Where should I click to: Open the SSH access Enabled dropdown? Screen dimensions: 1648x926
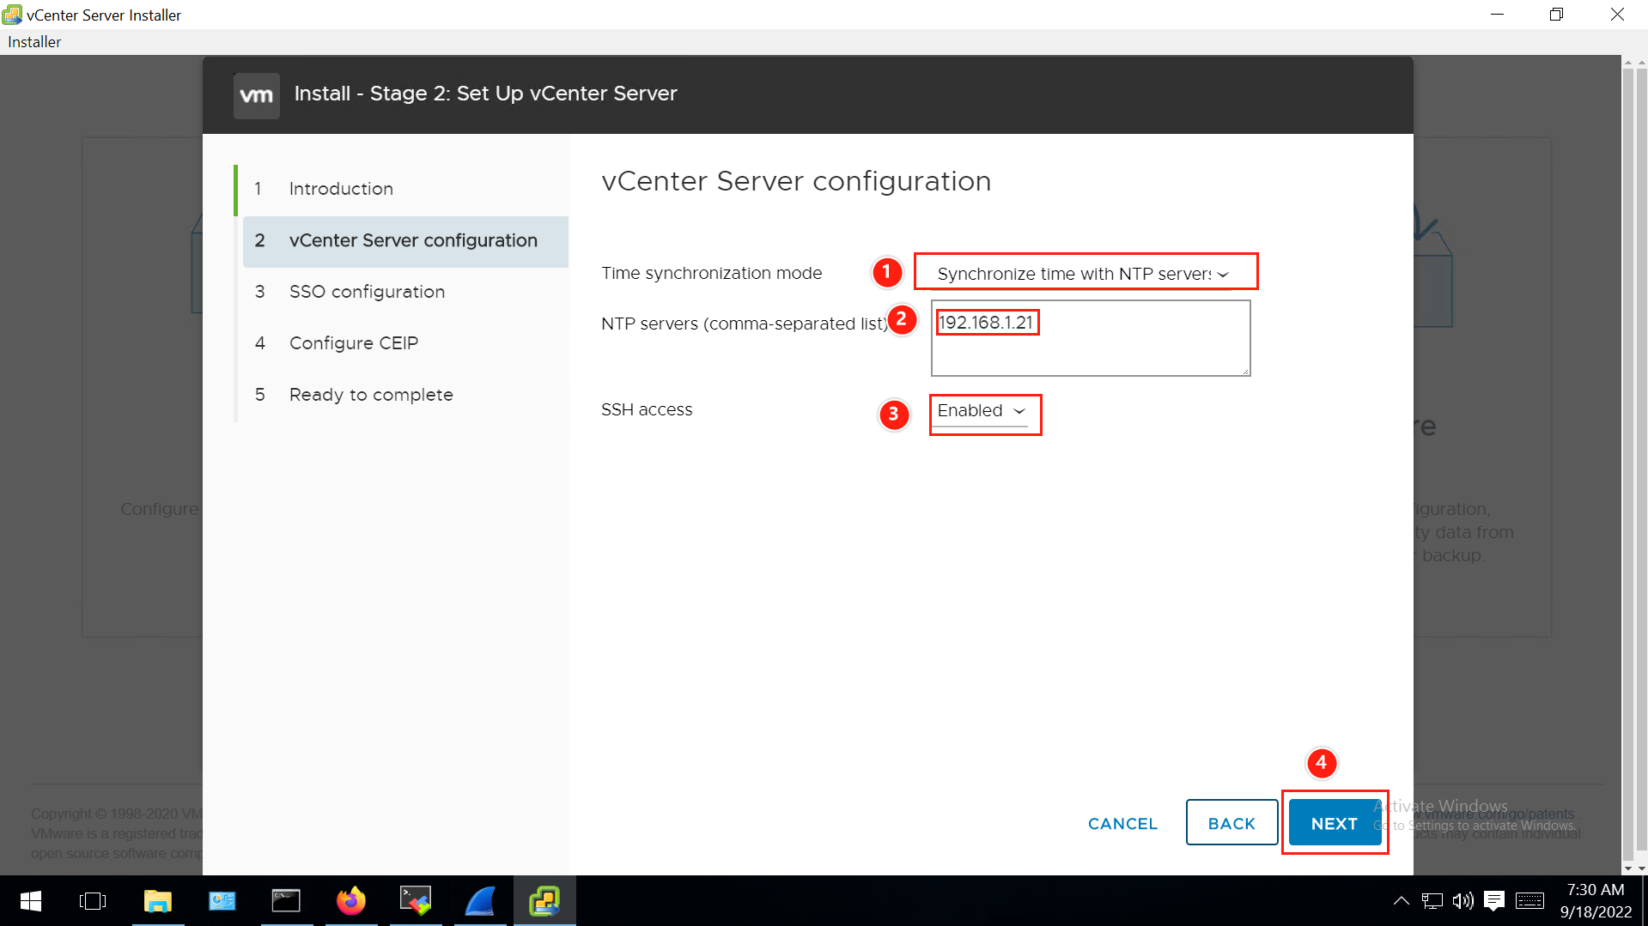981,411
